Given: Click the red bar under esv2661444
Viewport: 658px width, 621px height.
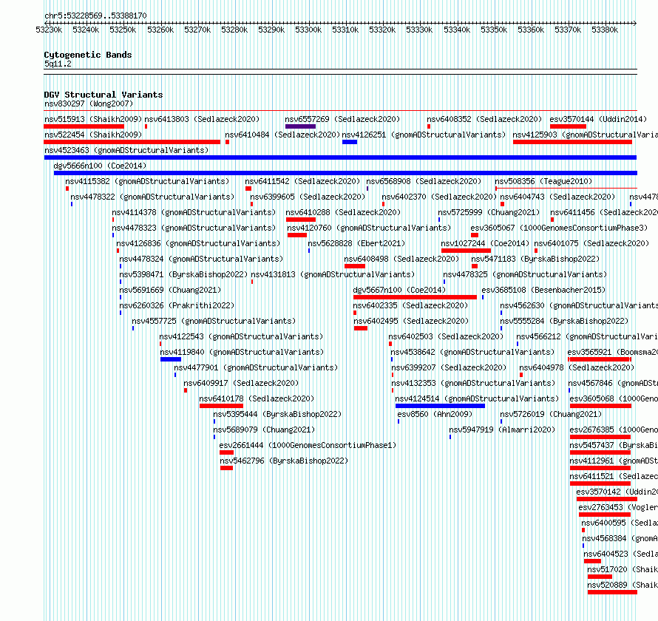Looking at the screenshot, I should click(226, 452).
